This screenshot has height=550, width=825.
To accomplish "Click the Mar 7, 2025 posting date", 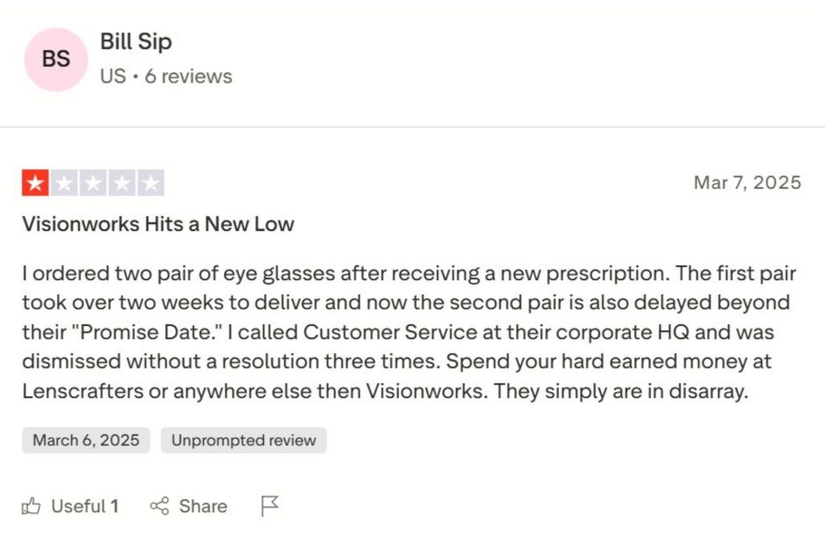I will point(748,183).
